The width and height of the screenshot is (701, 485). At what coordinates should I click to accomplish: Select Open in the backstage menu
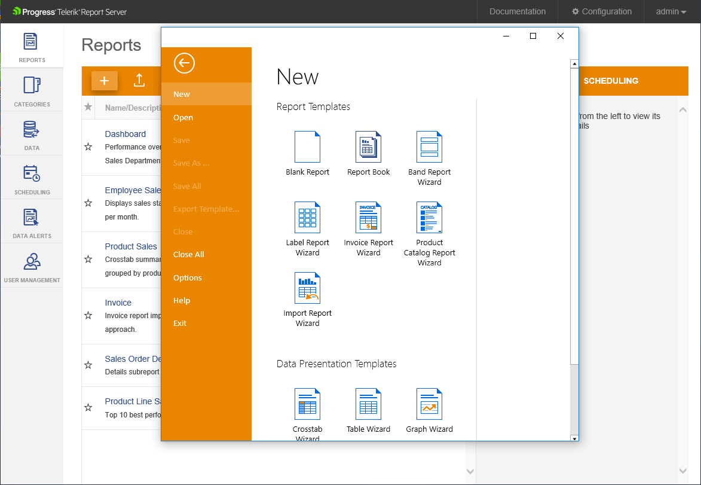point(183,117)
